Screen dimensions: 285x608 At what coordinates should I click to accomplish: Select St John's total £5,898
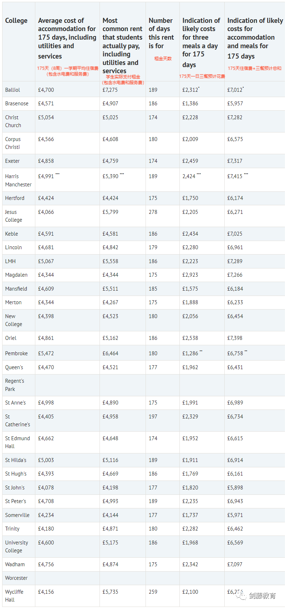click(235, 488)
